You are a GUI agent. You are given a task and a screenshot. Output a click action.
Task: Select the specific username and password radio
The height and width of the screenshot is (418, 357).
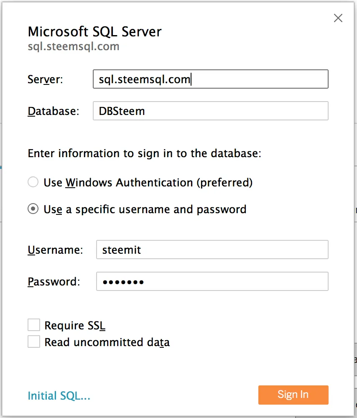(33, 209)
